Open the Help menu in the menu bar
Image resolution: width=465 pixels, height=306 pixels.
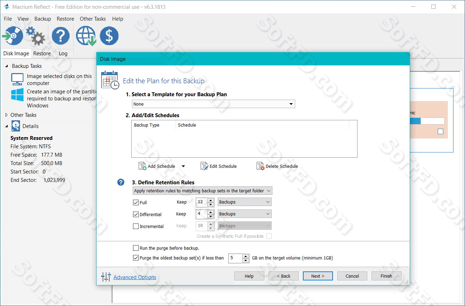[x=118, y=19]
